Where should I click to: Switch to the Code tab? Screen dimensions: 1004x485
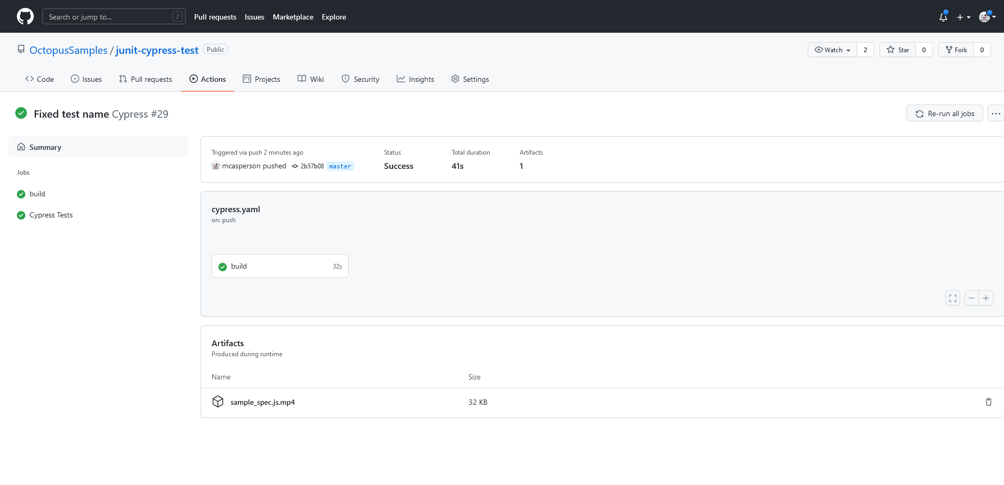point(40,79)
